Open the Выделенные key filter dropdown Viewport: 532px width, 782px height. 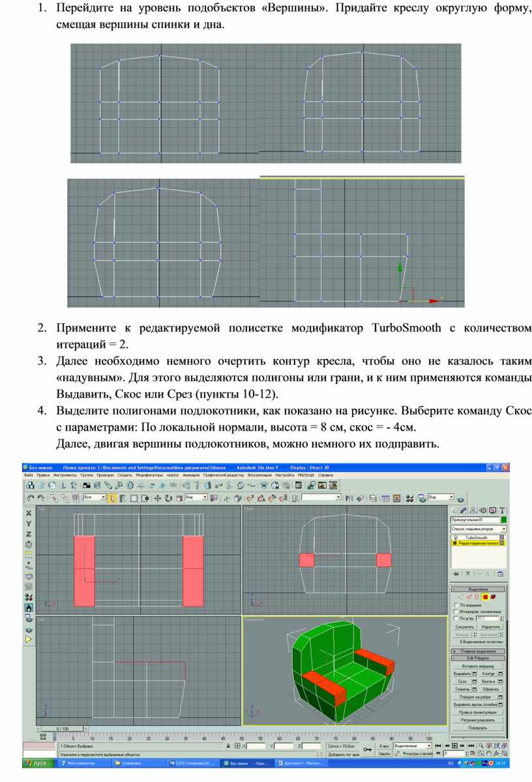tap(413, 746)
